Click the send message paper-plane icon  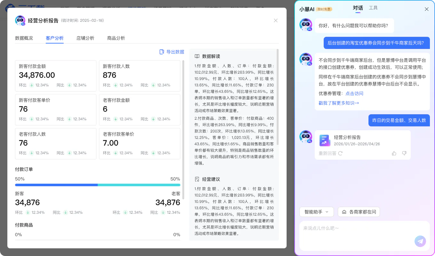[x=420, y=241]
